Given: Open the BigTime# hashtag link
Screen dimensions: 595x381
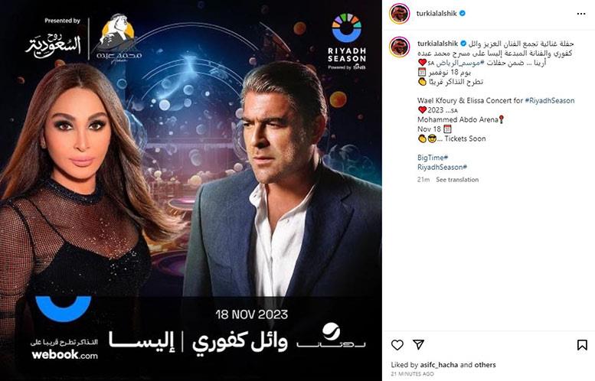Looking at the screenshot, I should [x=433, y=158].
